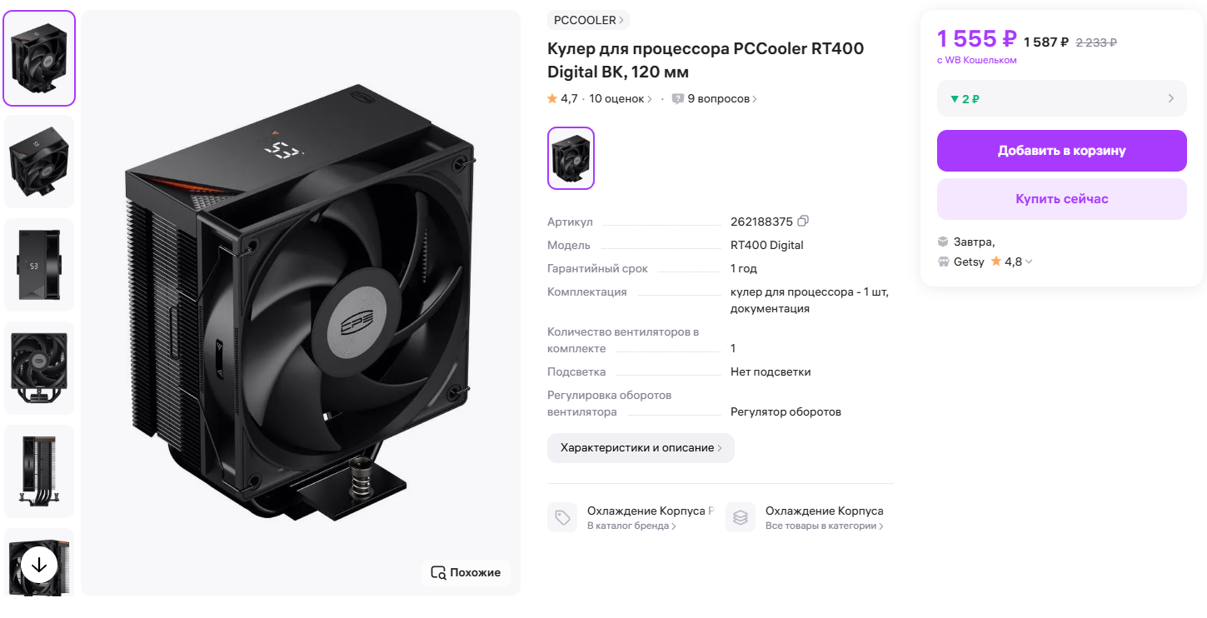
Task: Open the 10 оценок reviews link
Action: 621,98
